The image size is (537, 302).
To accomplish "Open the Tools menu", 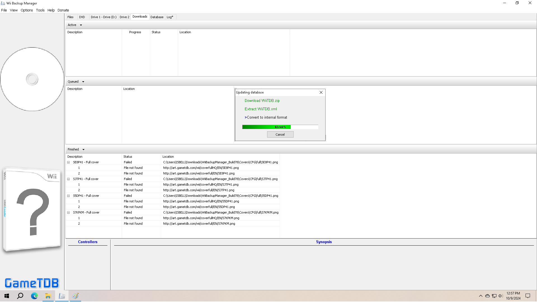I will coord(40,10).
